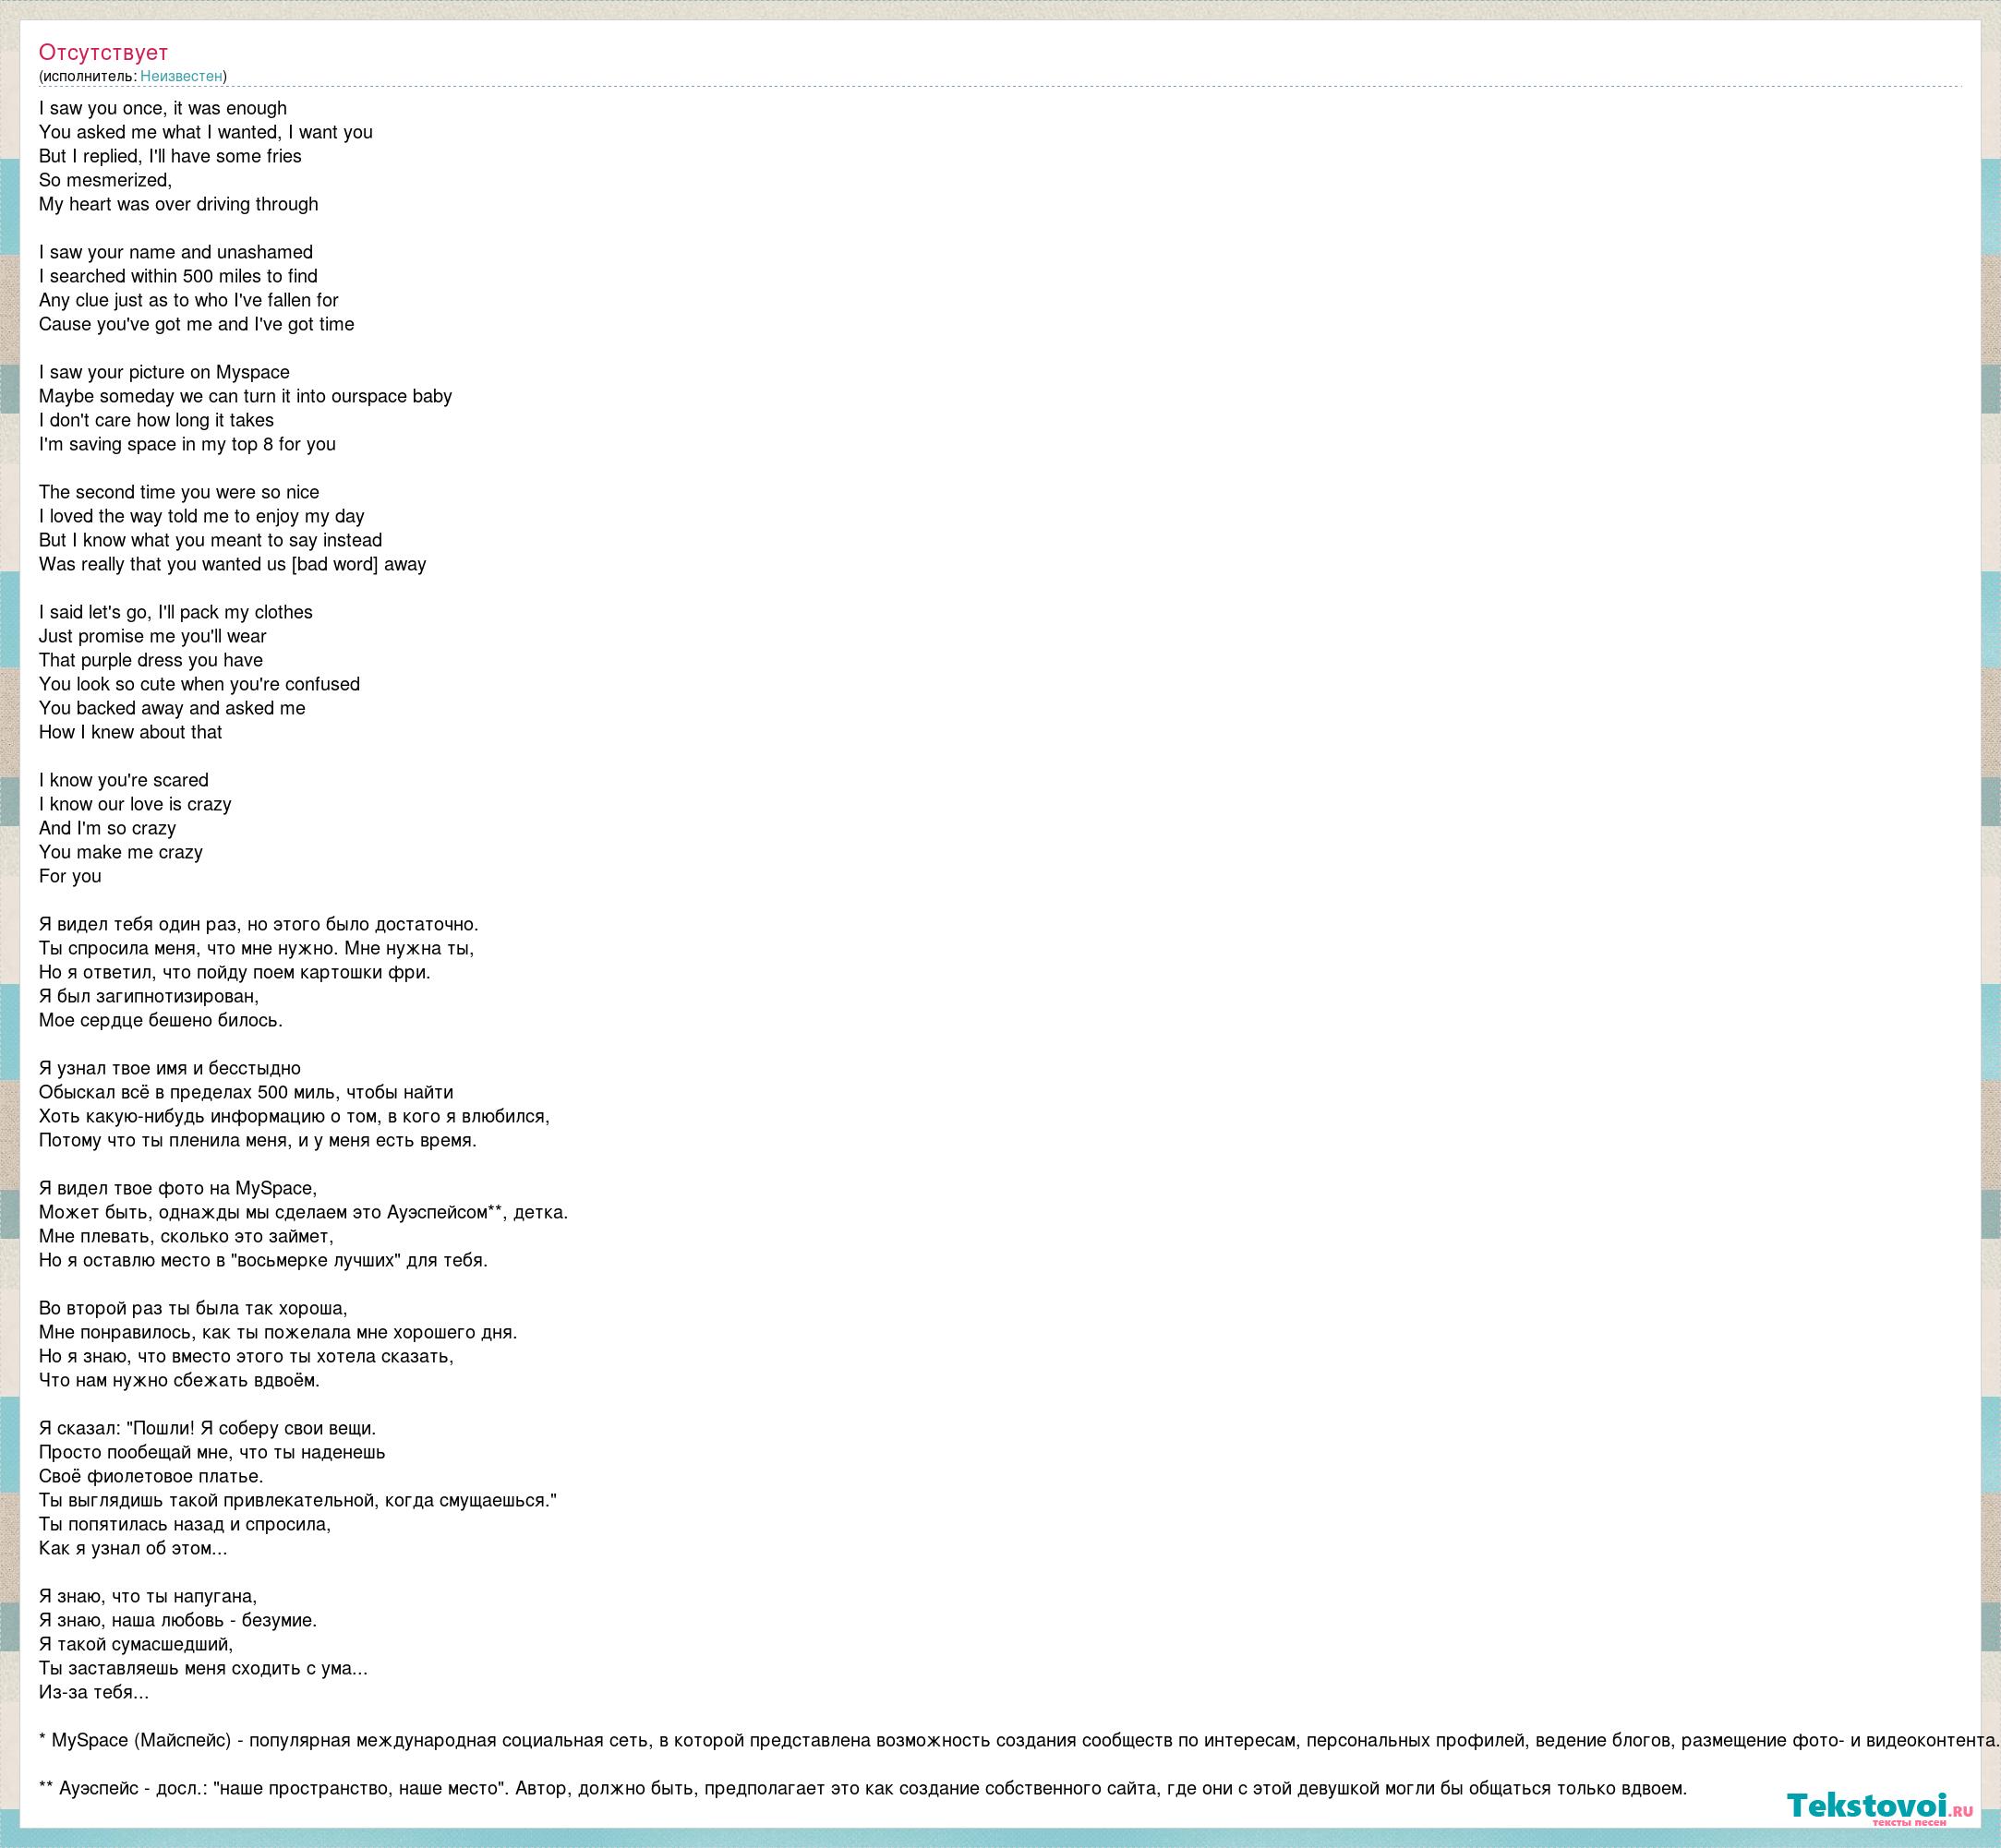Screen dimensions: 2001x1848
Task: Click the line 'That purple dress you have'
Action: [151, 660]
